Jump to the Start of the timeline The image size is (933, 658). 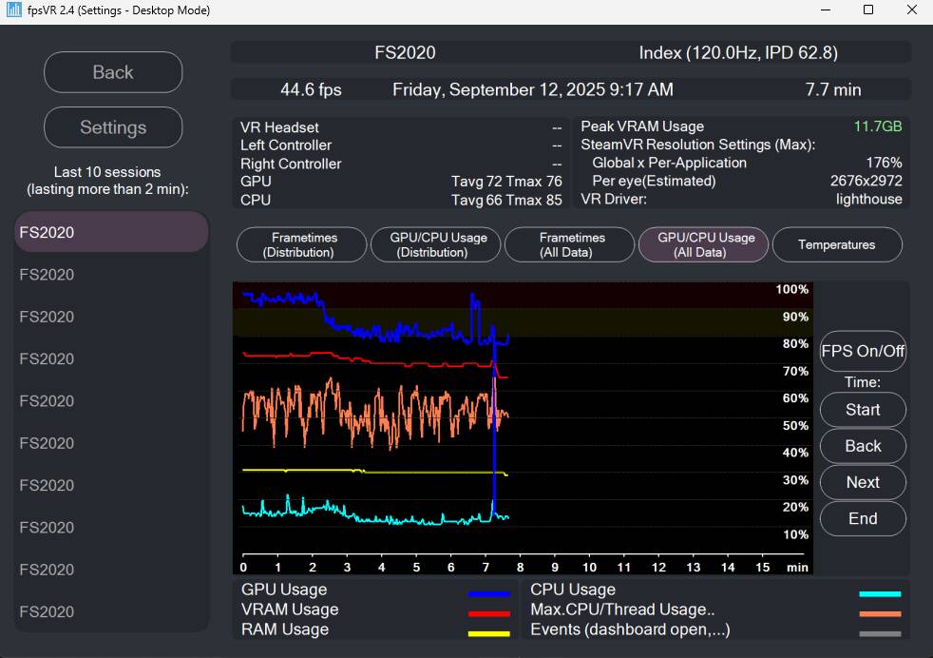(x=863, y=410)
